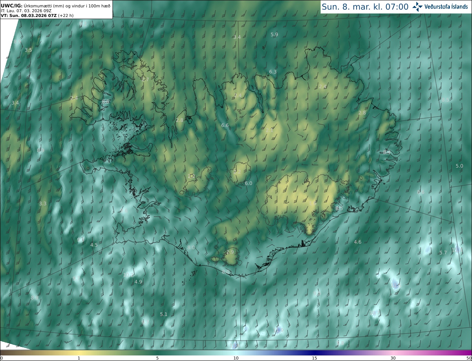Click the 4.5 value on the map
472x361 pixels.
[94, 245]
